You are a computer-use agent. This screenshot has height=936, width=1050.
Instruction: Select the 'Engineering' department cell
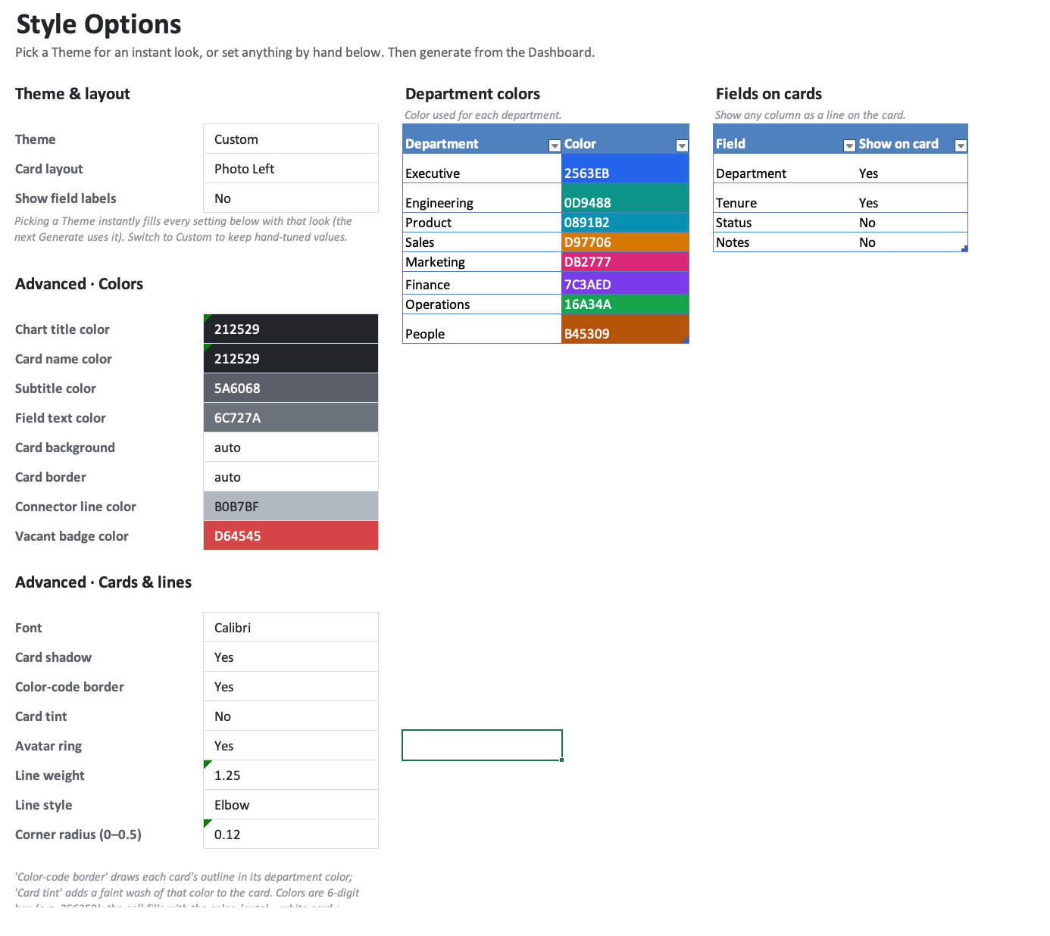(x=482, y=198)
